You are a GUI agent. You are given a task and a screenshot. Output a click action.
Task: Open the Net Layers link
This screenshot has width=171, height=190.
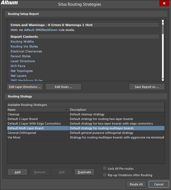click(x=18, y=76)
